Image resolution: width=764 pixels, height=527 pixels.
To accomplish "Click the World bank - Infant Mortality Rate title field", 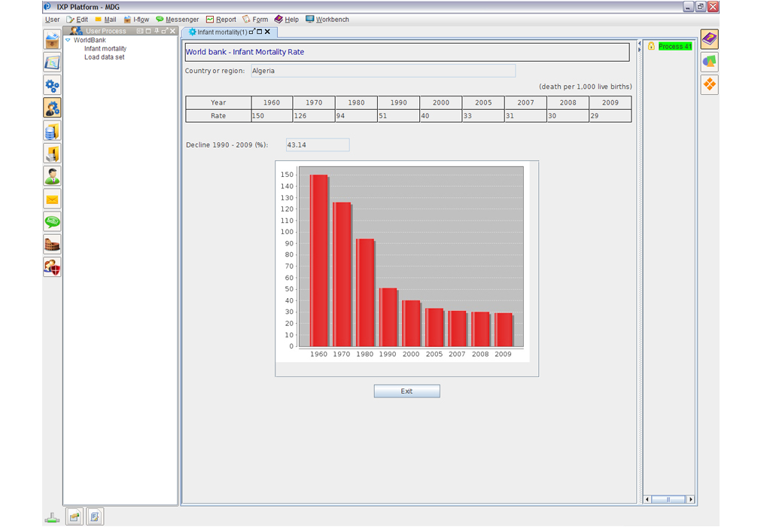I will pyautogui.click(x=407, y=52).
